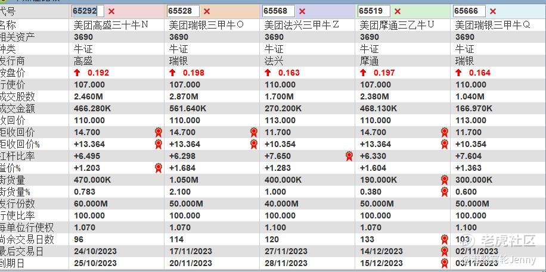Click the expiry date 20/11/2023
Image resolution: width=546 pixels, height=272 pixels.
pyautogui.click(x=191, y=263)
